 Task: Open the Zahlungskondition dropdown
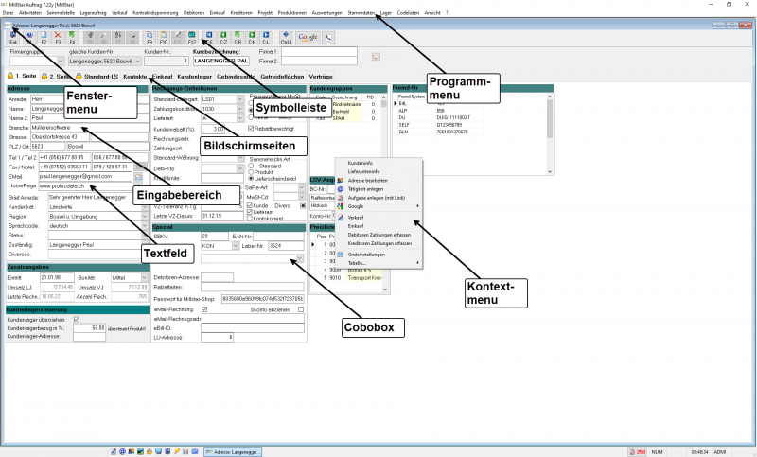click(240, 109)
